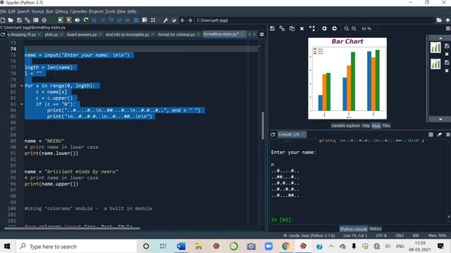Screen dimensions: 451x253
Task: Save all plots in the Plots pane
Action: (x=282, y=28)
